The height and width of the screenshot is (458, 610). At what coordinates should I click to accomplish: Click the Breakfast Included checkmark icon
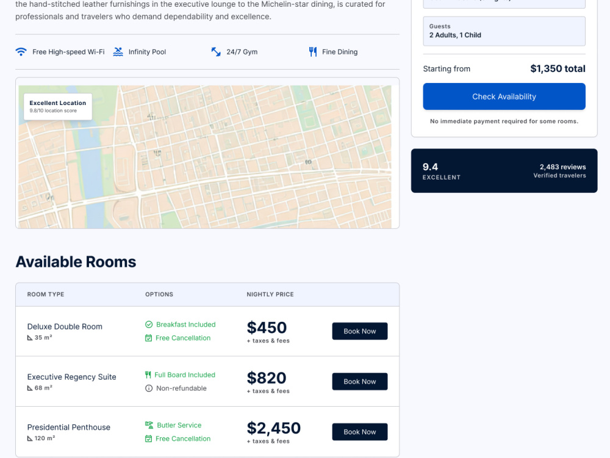tap(149, 324)
